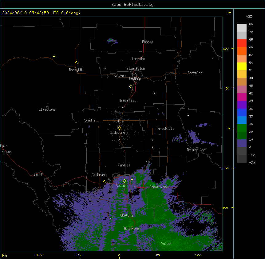Click the Strathmore city label
Screen dimensions: 265x259
click(159, 187)
